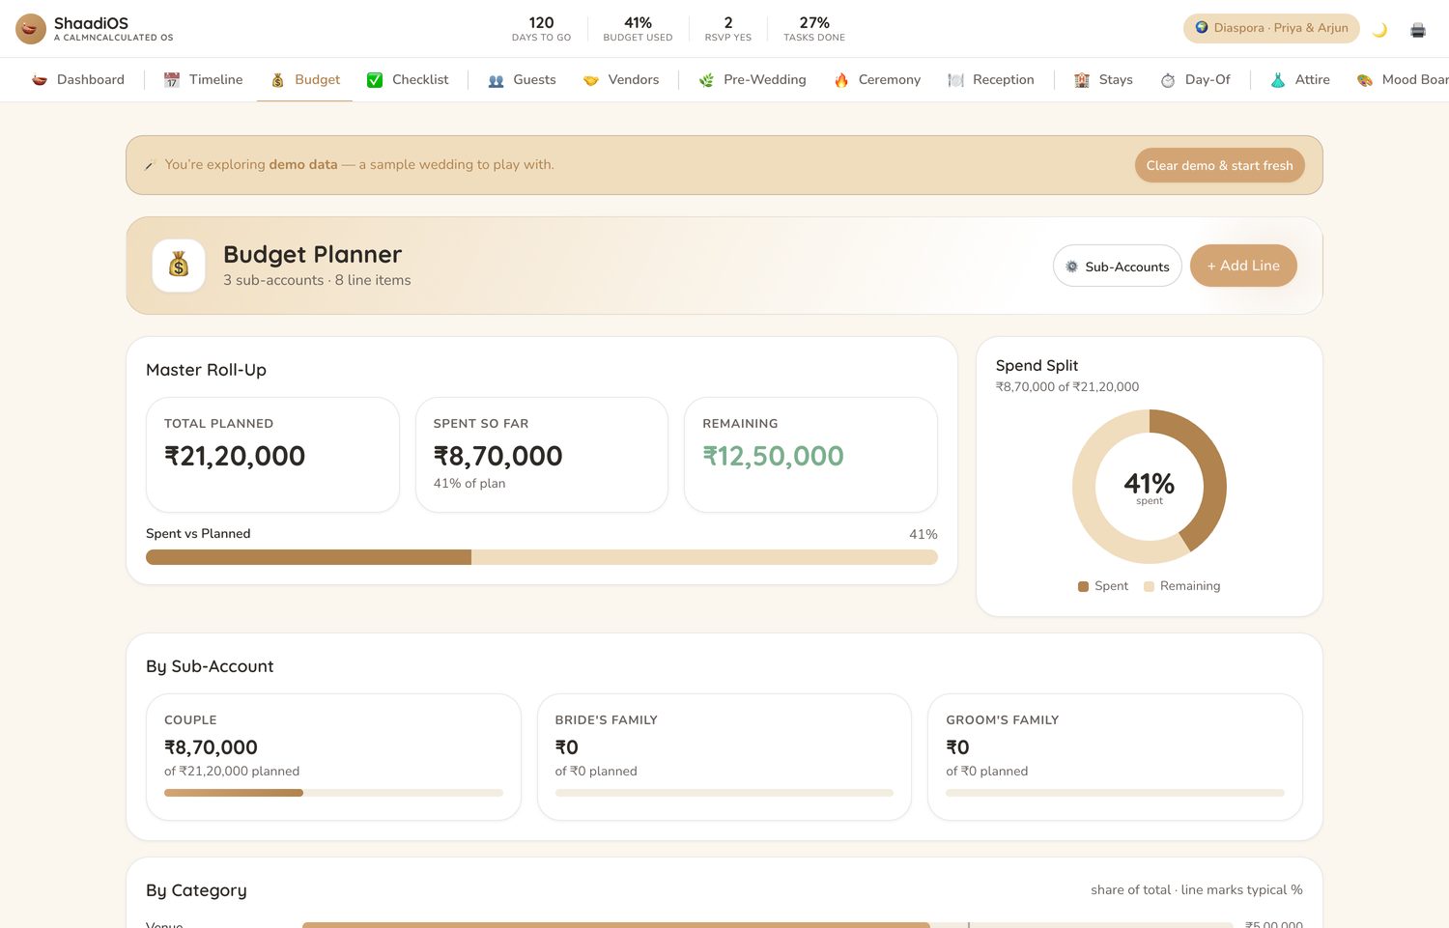
Task: Click the 41% spent donut chart
Action: point(1150,487)
